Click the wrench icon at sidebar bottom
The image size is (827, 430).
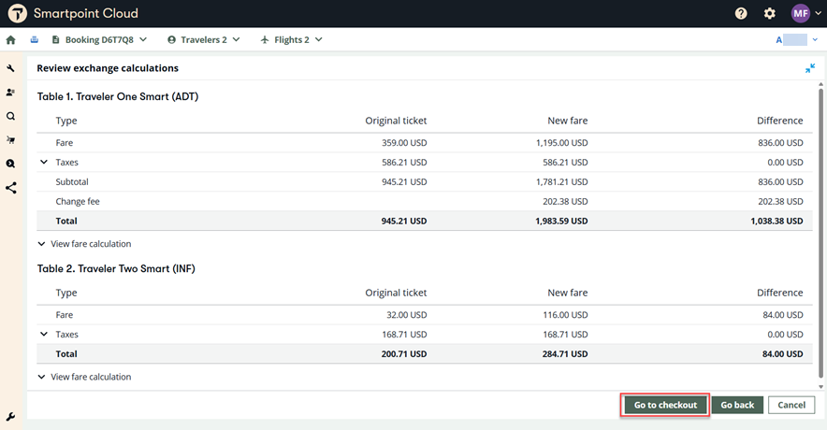[x=11, y=417]
